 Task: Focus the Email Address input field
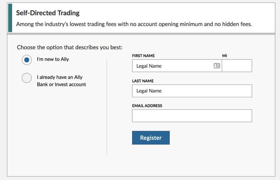coord(192,116)
